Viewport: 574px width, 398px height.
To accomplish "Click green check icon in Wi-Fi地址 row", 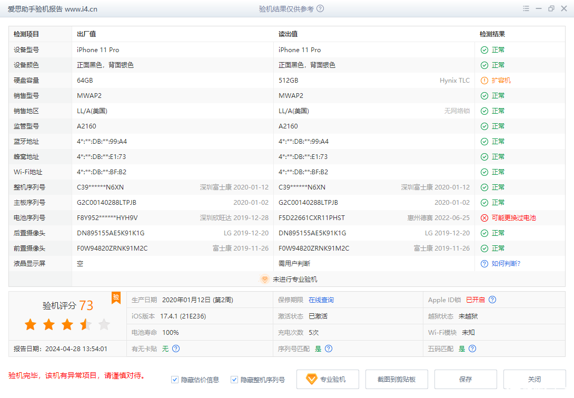I will click(x=484, y=172).
